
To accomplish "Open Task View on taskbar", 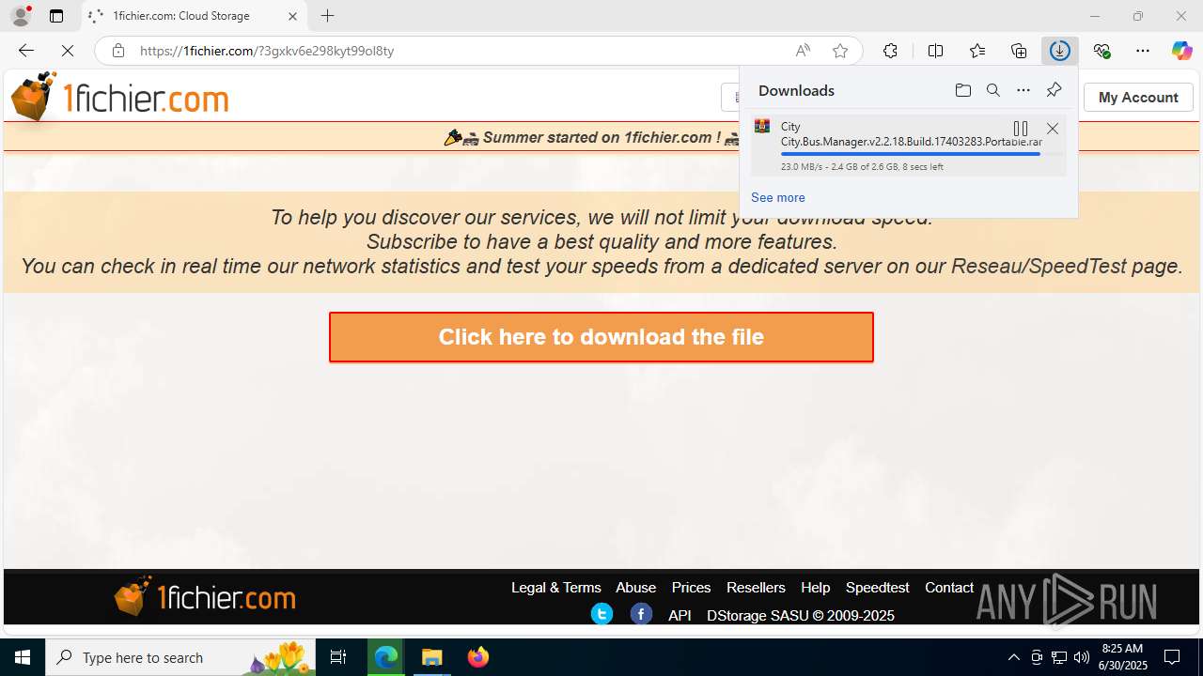I will [338, 657].
